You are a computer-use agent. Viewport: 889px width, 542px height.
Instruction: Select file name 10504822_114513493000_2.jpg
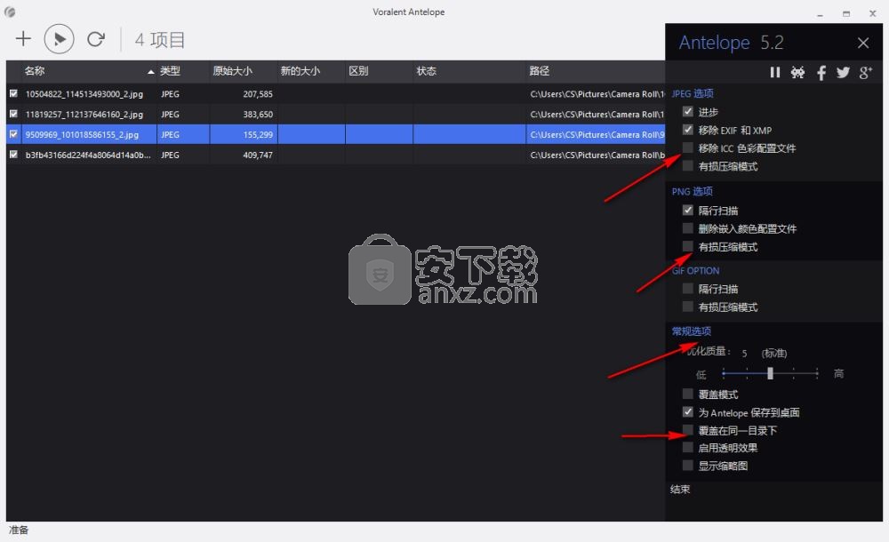click(x=84, y=94)
